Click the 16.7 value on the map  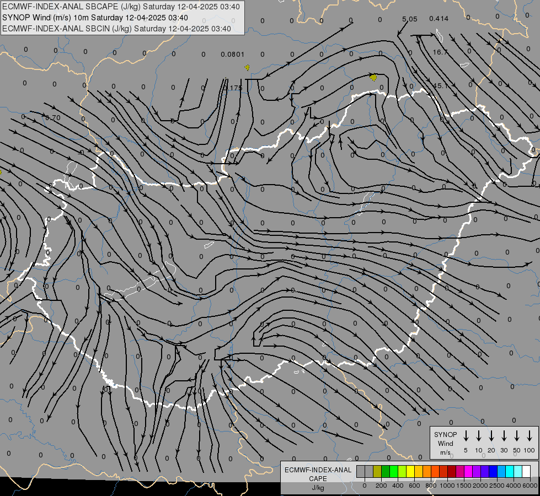coord(440,52)
